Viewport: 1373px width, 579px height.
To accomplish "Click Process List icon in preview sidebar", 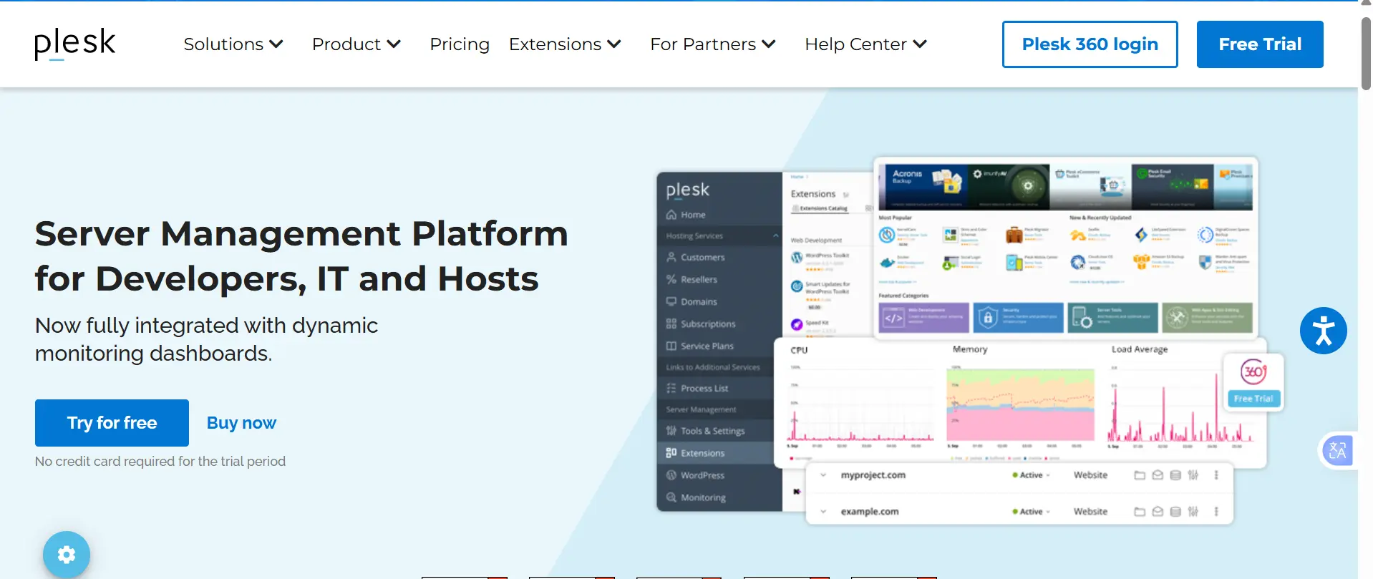I will click(671, 388).
